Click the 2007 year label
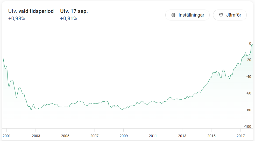 point(94,136)
